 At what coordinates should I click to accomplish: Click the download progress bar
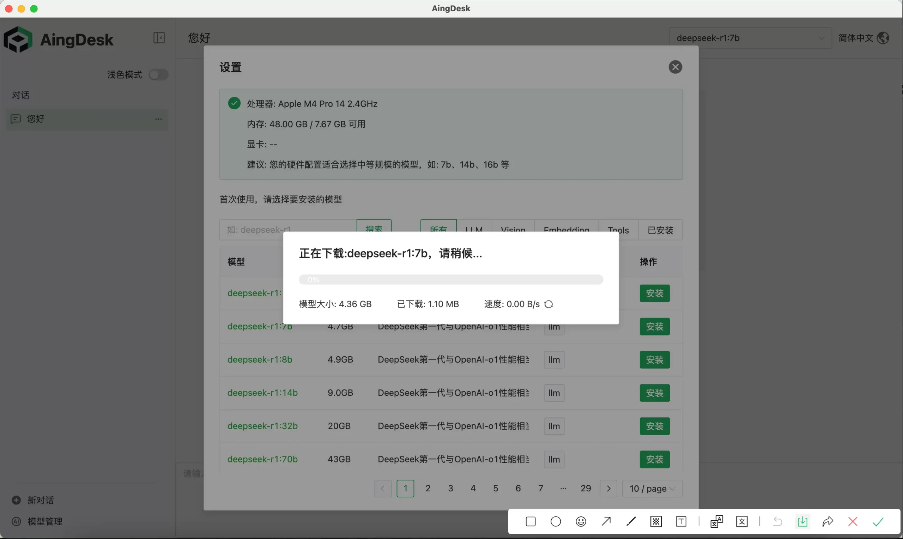(450, 280)
